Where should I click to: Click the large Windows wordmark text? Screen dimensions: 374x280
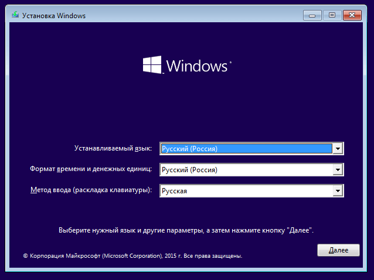[197, 65]
